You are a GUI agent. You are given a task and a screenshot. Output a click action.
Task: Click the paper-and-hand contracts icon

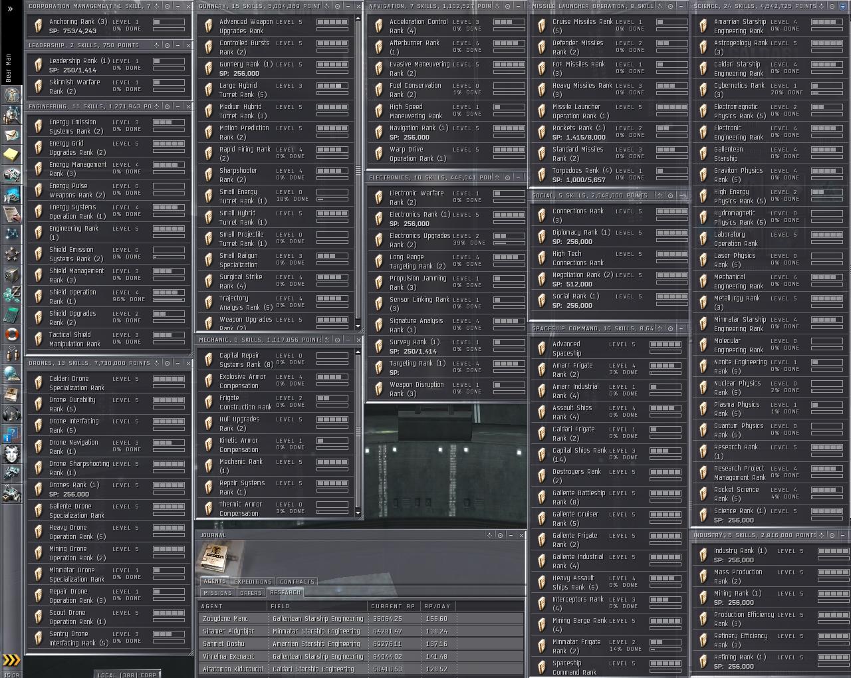pyautogui.click(x=11, y=214)
